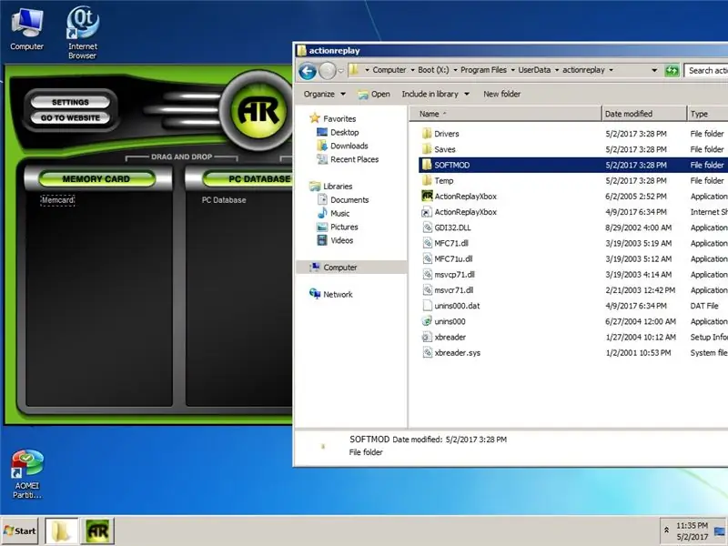This screenshot has width=728, height=546.
Task: Select PC Database entry in database panel
Action: (x=224, y=200)
